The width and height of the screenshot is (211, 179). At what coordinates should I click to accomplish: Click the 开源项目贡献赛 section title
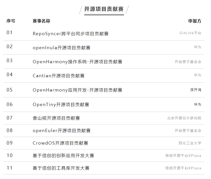click(104, 9)
